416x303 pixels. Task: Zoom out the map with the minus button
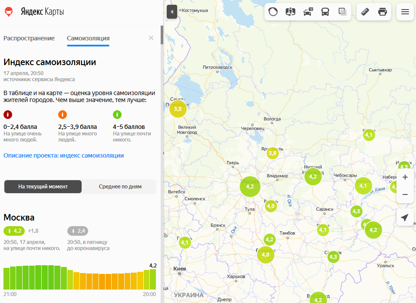[x=405, y=194]
